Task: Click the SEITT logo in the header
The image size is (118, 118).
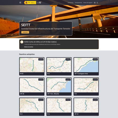Action: pos(39,3)
